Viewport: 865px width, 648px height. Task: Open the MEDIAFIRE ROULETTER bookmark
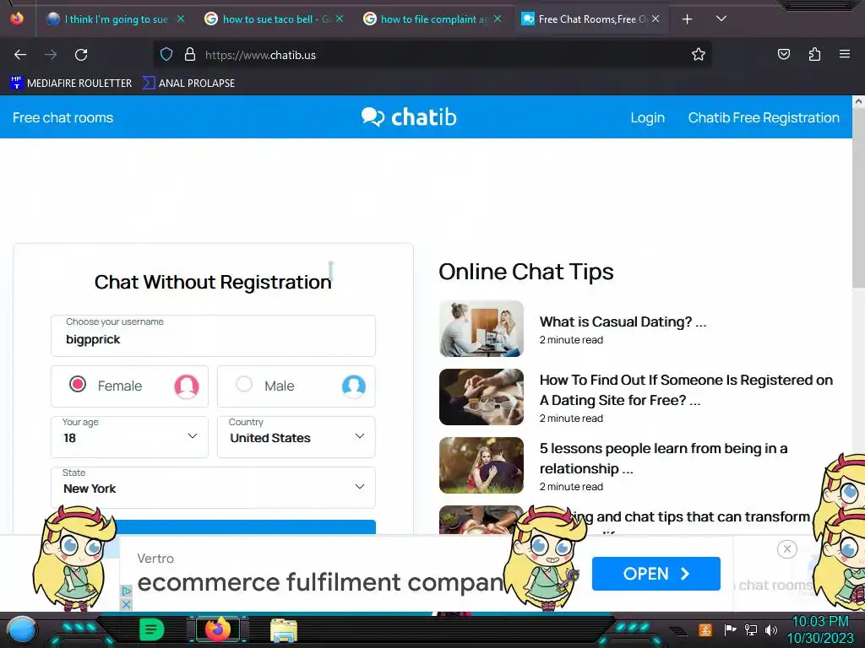(x=72, y=84)
